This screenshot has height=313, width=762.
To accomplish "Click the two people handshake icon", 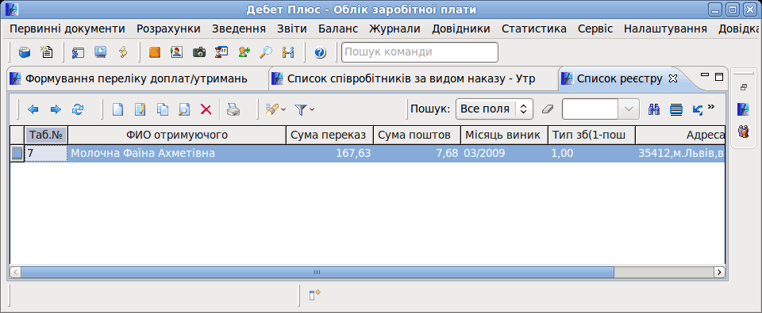I will click(x=288, y=52).
